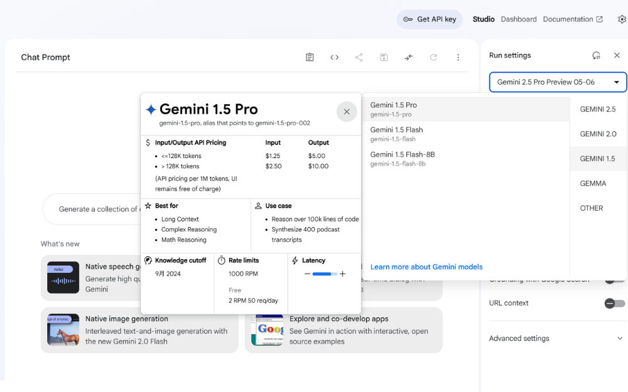Save the prompt with the disk icon
628x392 pixels.
tap(384, 57)
